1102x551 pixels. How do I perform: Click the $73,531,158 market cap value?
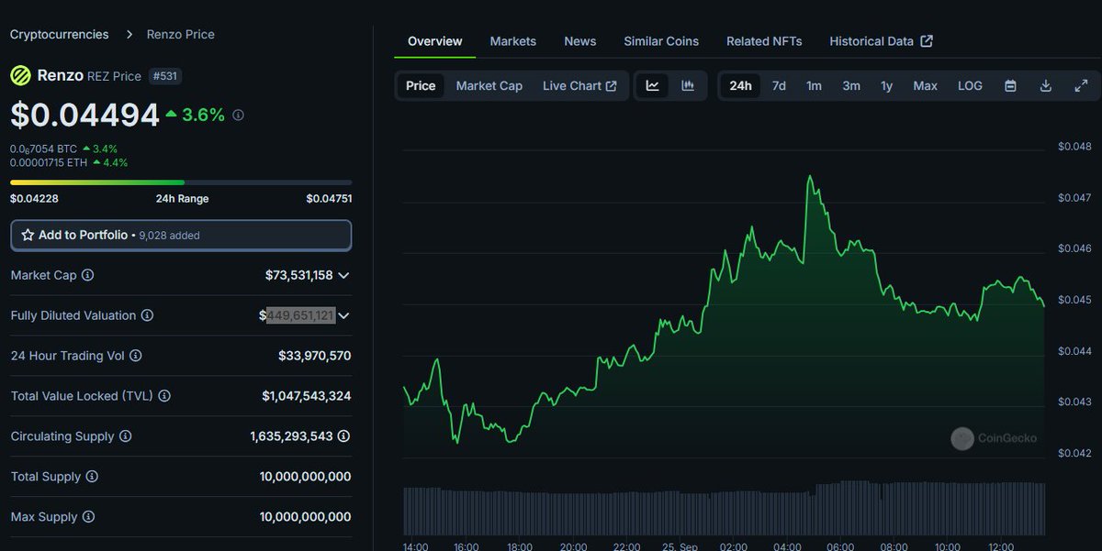pyautogui.click(x=299, y=275)
